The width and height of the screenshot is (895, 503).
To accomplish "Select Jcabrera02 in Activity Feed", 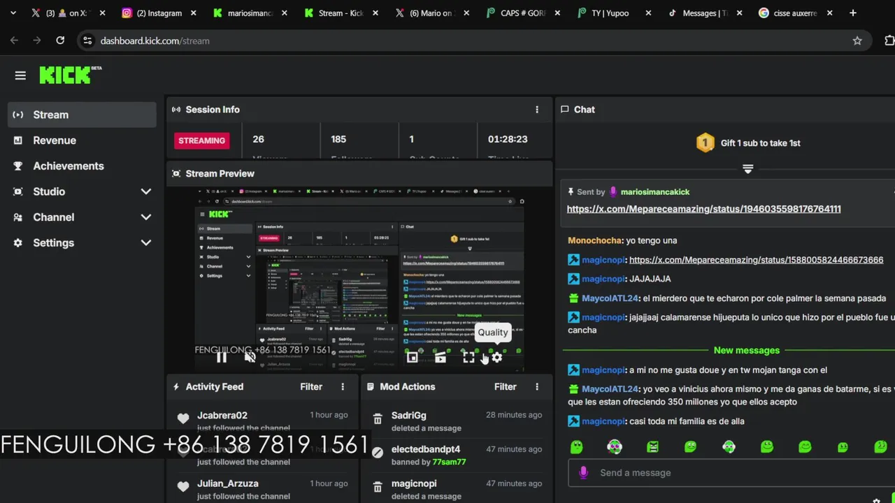I will (x=222, y=416).
